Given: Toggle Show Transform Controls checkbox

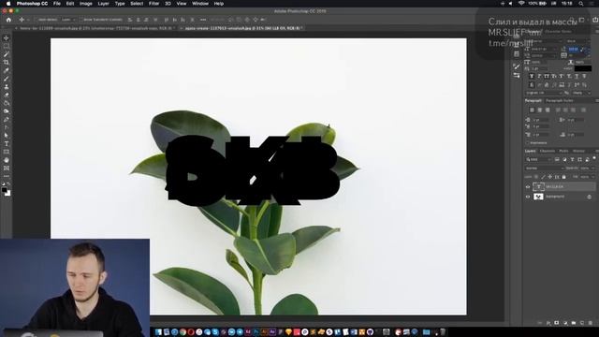Looking at the screenshot, I should tap(81, 20).
